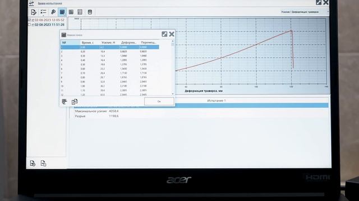Select table row number 10
The width and height of the screenshot is (359, 201).
click(x=110, y=86)
